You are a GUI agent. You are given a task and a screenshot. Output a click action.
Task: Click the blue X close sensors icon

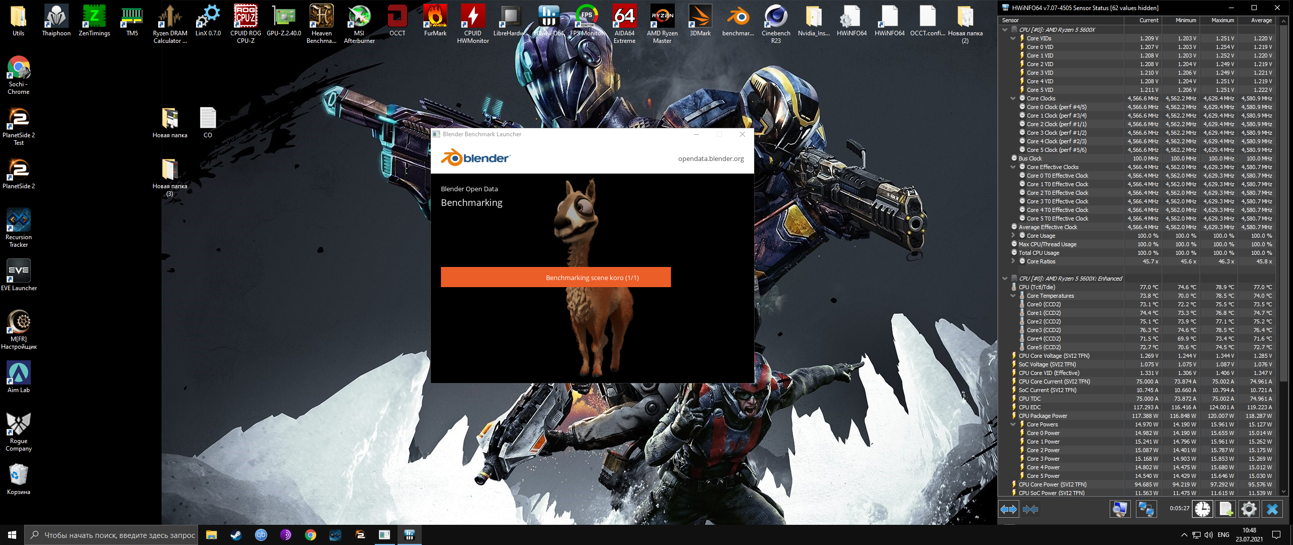point(1272,509)
